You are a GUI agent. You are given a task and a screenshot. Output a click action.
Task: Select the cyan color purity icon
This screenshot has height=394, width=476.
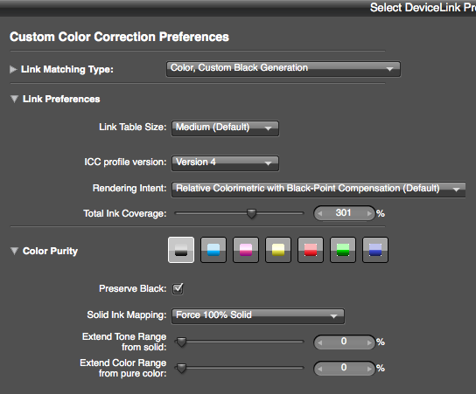(x=213, y=250)
